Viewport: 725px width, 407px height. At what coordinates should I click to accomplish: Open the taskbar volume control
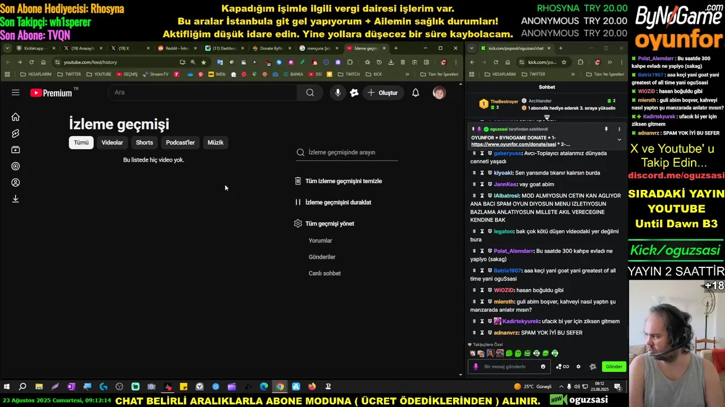tap(577, 387)
